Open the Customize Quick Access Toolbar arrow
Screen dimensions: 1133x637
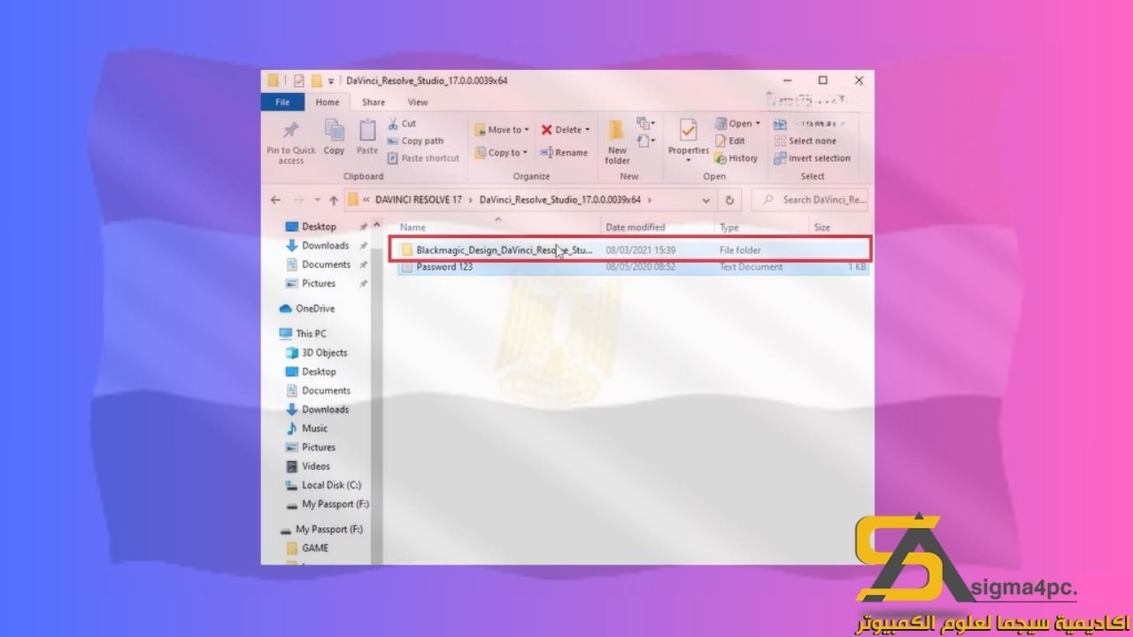[331, 81]
